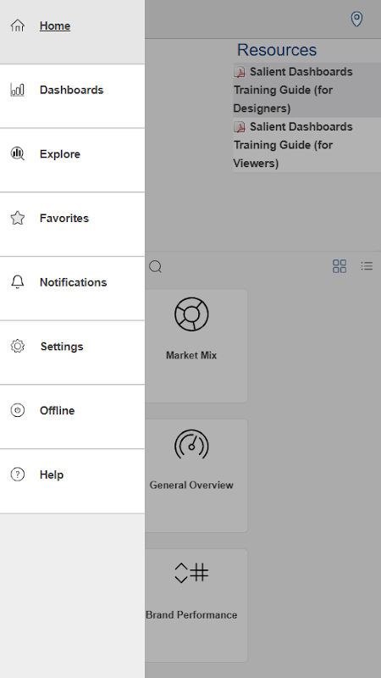
Task: Open Training Guide for Viewers PDF
Action: [x=307, y=145]
